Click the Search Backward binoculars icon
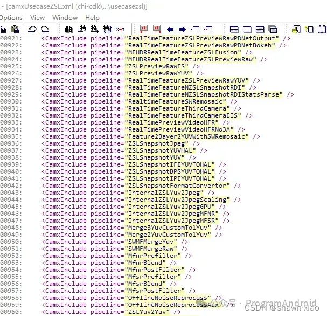 [x=82, y=29]
